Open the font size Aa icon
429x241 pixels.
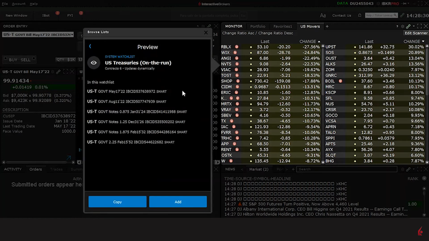pos(323,15)
